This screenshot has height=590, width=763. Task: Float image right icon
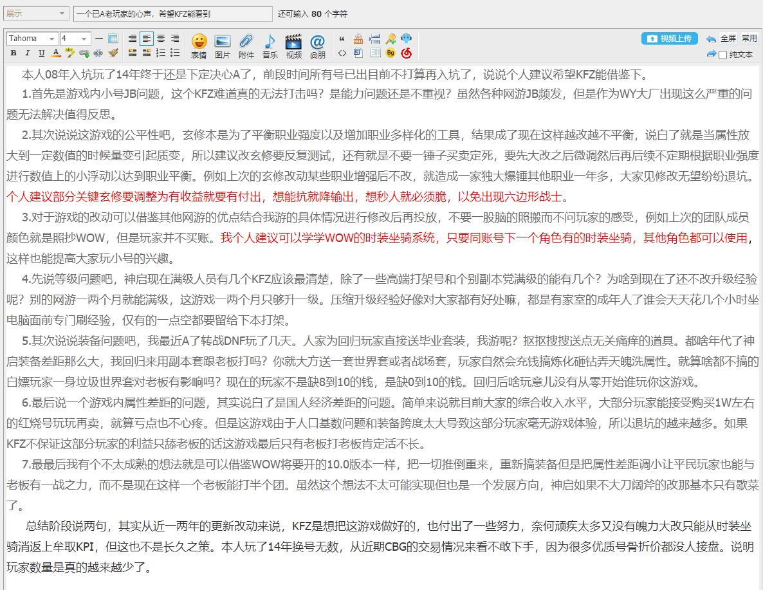tap(147, 53)
